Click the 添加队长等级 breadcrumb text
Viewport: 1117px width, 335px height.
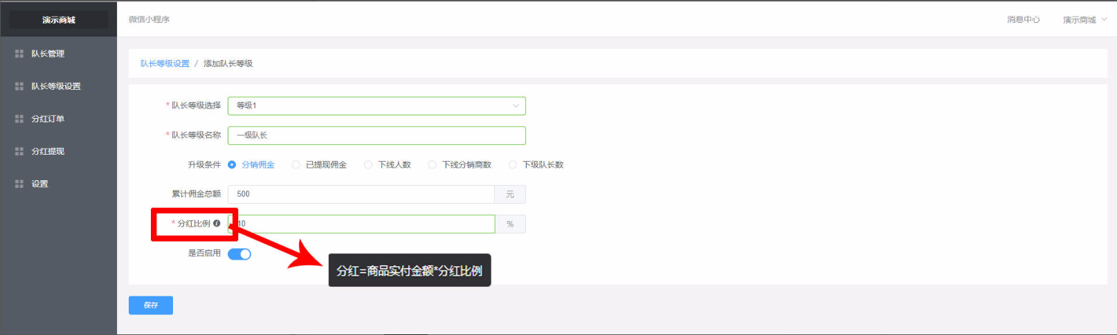pos(228,64)
